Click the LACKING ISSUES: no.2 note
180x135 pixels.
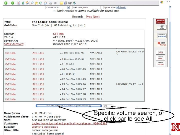coord(129,84)
